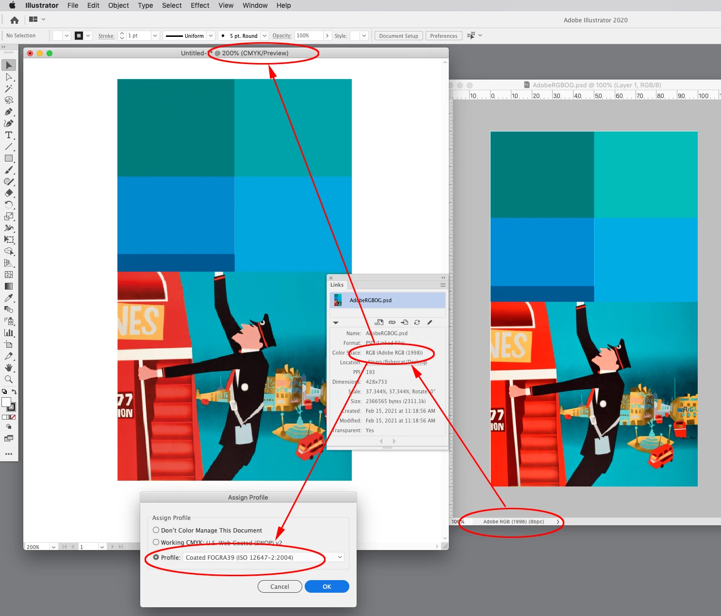Screen dimensions: 721x616
Task: Select the Free Transform tool
Action: click(x=9, y=240)
